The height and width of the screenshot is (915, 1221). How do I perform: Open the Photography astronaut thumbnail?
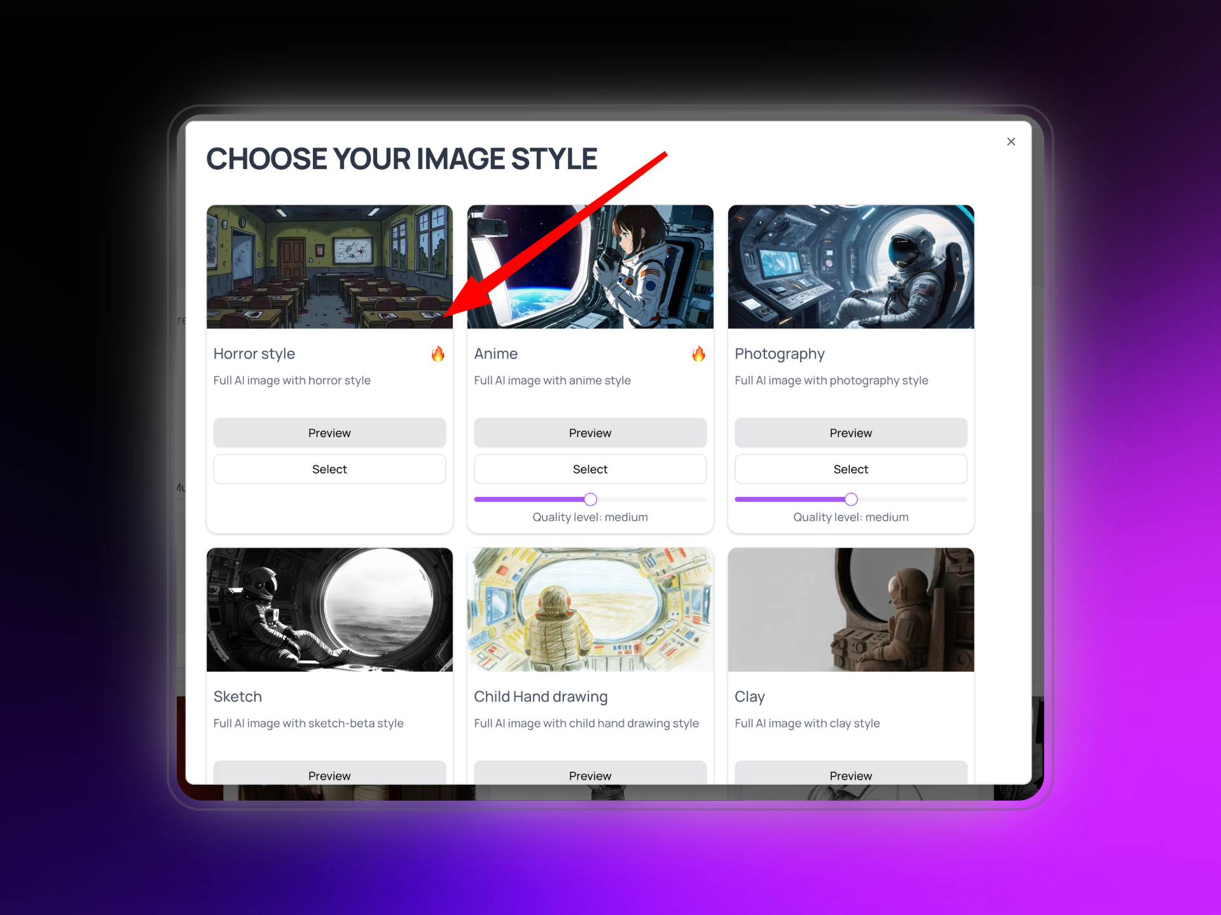coord(851,267)
